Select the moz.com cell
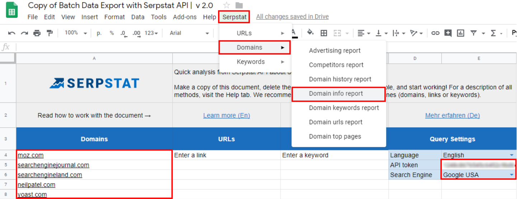The image size is (517, 199). coord(94,155)
